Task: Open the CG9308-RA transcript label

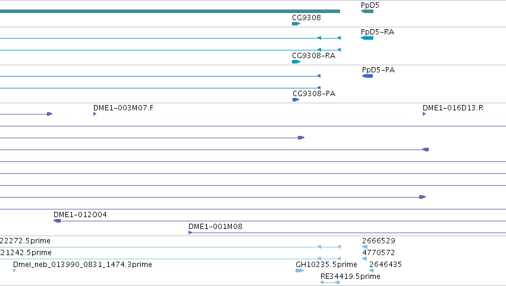Action: click(314, 55)
